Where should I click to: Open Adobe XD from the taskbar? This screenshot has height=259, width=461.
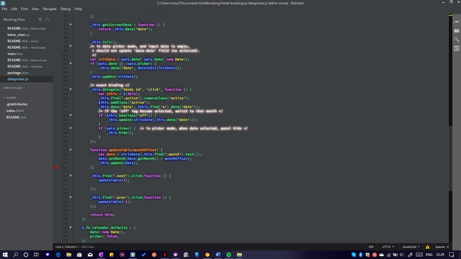click(x=122, y=255)
